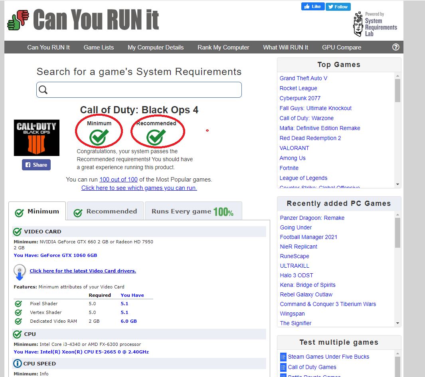Screen dimensions: 425x377
Task: Open Rank My Computer in the nav bar
Action: pos(223,47)
